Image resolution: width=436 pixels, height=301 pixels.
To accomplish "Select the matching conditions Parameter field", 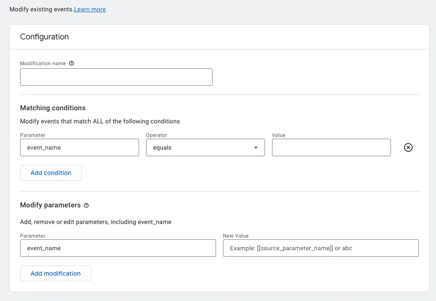I will (x=79, y=148).
